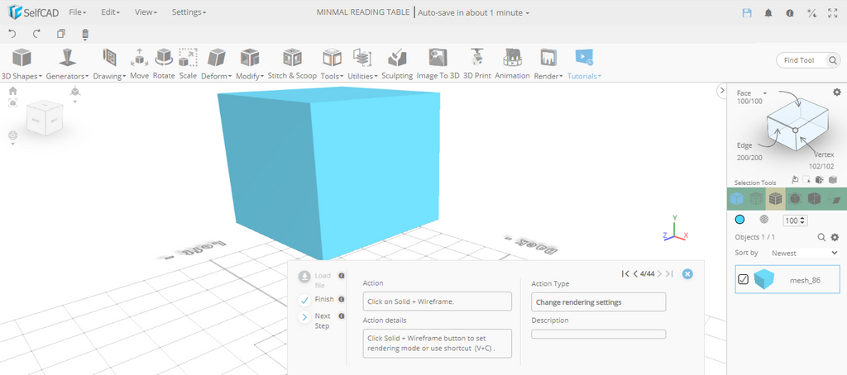Select the fourth rendering mode in the strip
This screenshot has height=375, width=847.
(795, 199)
